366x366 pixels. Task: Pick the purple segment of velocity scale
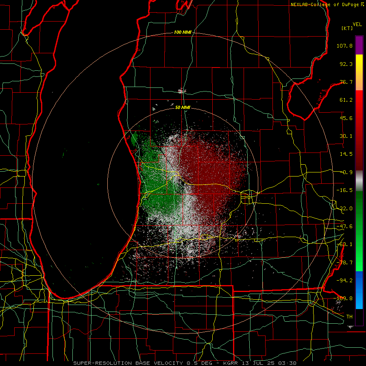(x=359, y=45)
